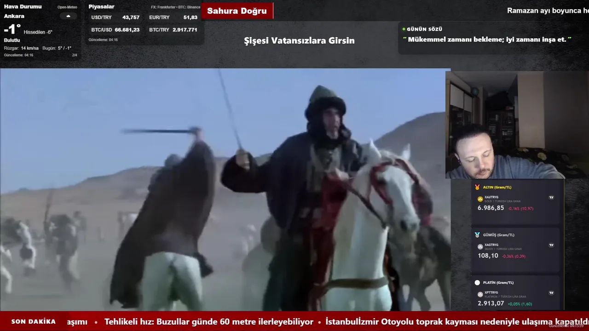Click the ALTIN (Gram/TL) label
Image resolution: width=589 pixels, height=331 pixels.
(x=497, y=187)
